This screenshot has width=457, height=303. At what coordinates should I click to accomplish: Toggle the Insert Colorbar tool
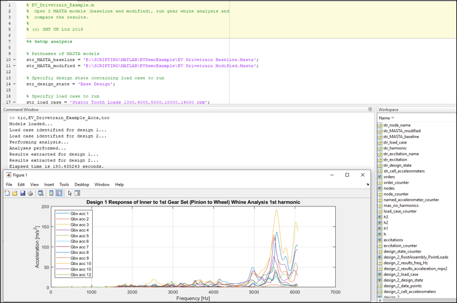tap(52, 193)
